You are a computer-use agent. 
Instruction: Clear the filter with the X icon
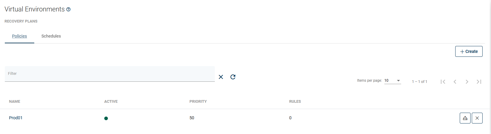point(221,77)
